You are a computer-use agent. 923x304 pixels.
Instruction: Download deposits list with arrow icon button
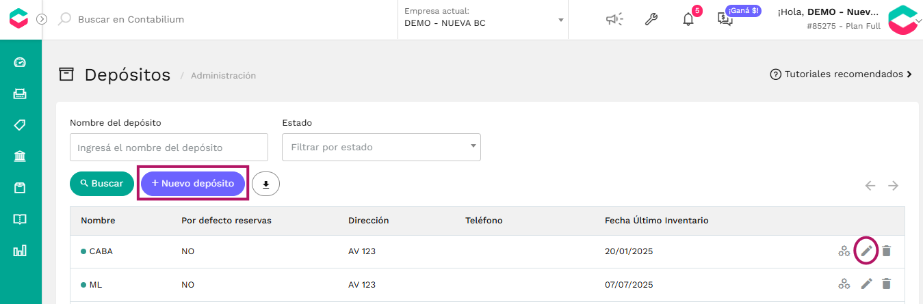click(x=266, y=184)
